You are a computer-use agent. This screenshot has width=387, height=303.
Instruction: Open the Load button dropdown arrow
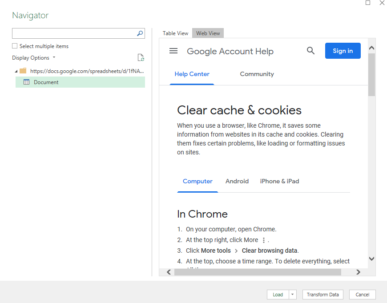point(292,295)
